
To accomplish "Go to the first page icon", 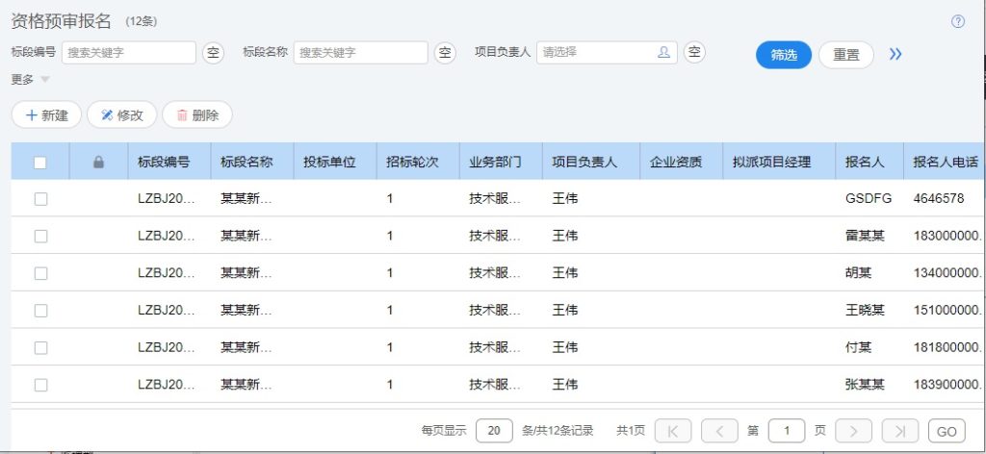I will tap(673, 431).
